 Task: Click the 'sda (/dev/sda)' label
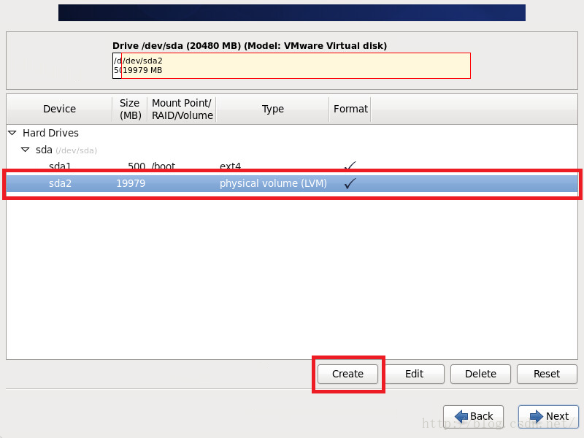pos(66,150)
